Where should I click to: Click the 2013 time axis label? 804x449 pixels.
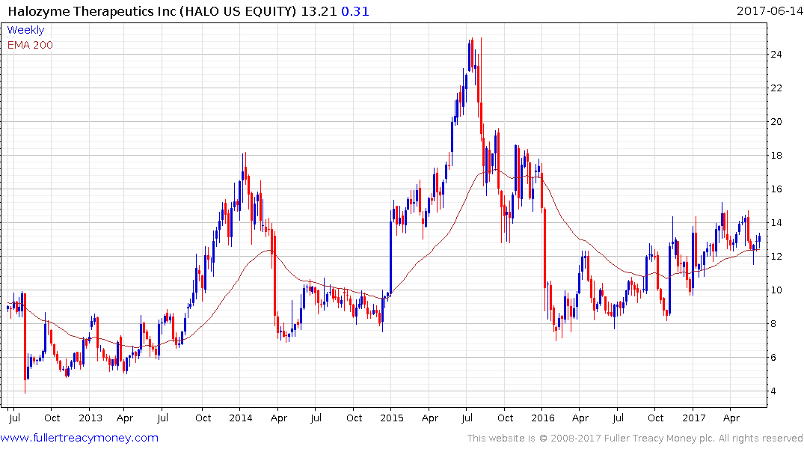[x=90, y=418]
